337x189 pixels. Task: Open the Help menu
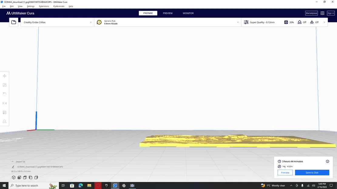tap(71, 6)
